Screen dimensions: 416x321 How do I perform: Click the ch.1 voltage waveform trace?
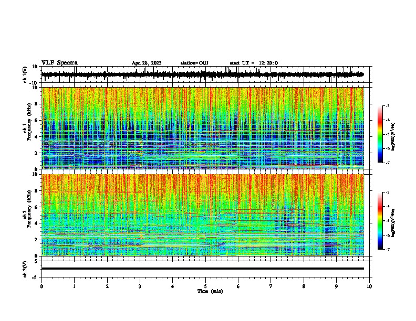202,74
